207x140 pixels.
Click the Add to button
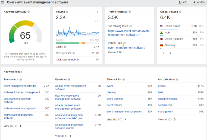click(x=199, y=2)
